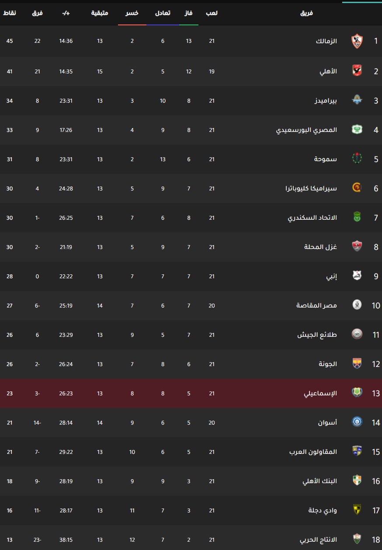The height and width of the screenshot is (550, 382).
Task: Sort by the فاز wins column header
Action: [x=189, y=13]
